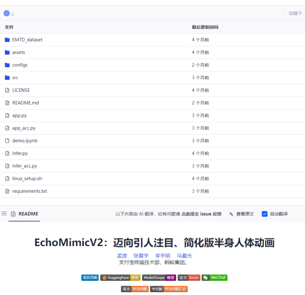Click the committer avatar circle
This screenshot has width=305, height=295.
tap(7, 13)
